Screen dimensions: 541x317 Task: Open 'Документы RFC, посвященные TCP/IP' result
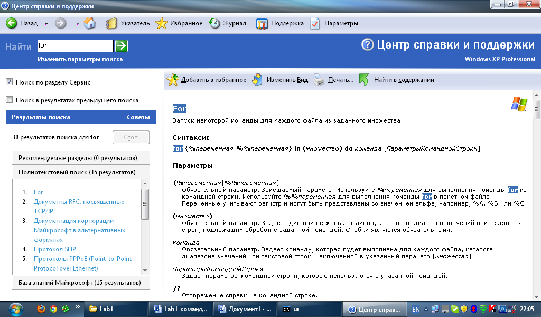pyautogui.click(x=79, y=206)
